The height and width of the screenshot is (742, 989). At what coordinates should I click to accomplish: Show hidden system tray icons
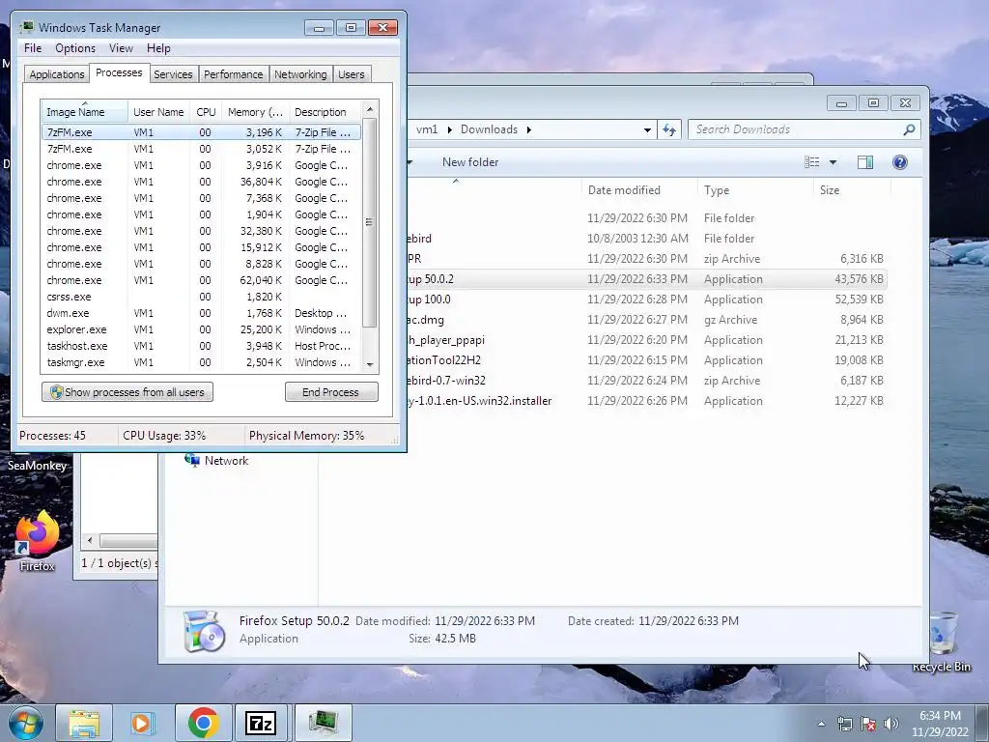[821, 725]
